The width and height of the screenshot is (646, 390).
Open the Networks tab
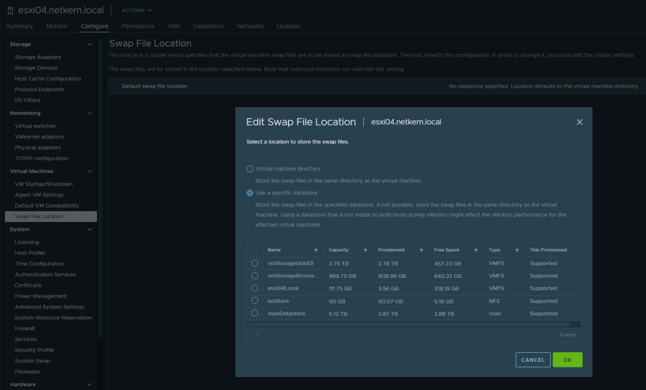[250, 26]
